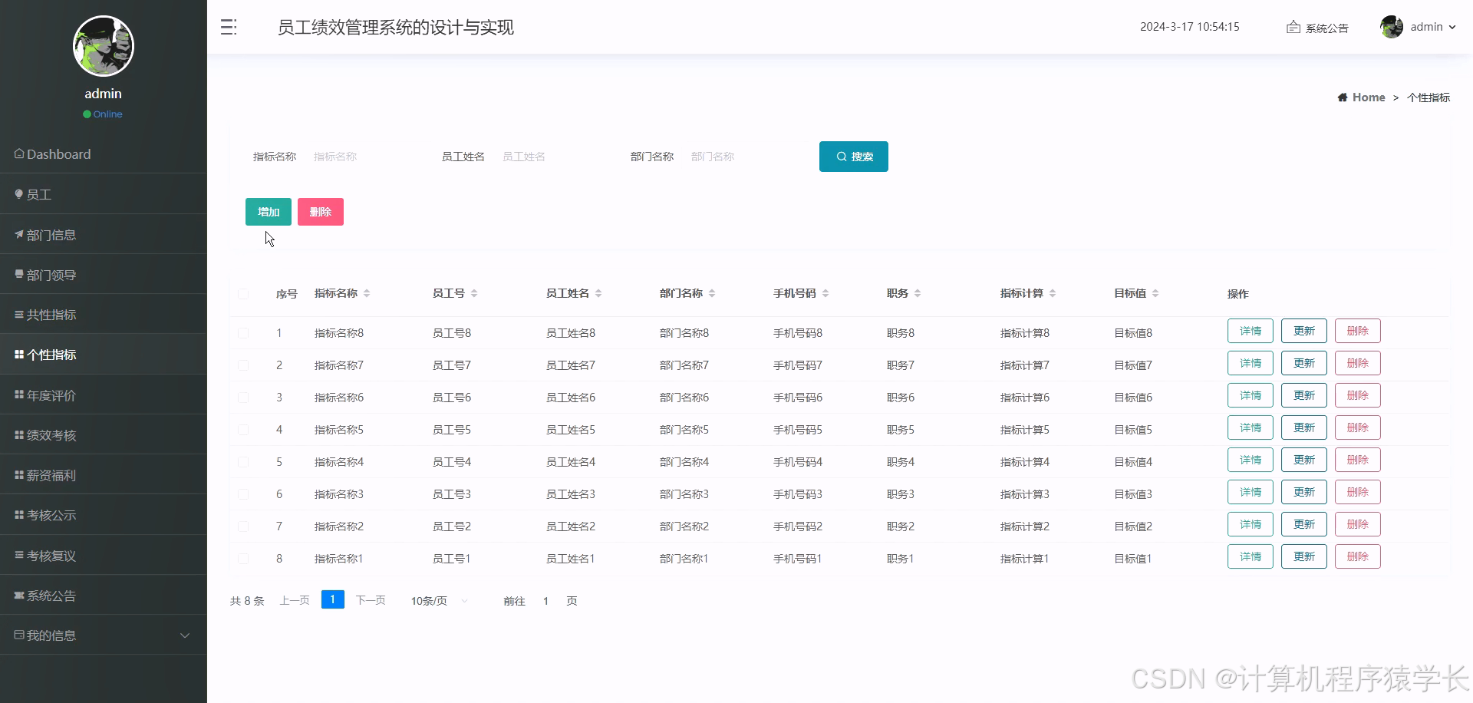Sort by 职务 column arrows
The width and height of the screenshot is (1473, 703).
click(918, 293)
